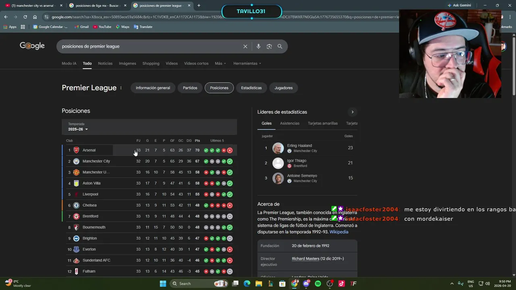The image size is (516, 290).
Task: Close the posiciones de premier league tab
Action: pyautogui.click(x=189, y=5)
